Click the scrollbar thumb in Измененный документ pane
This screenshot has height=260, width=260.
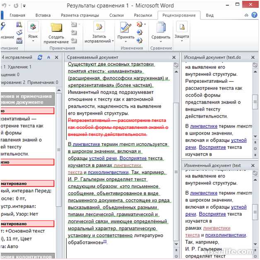tap(255, 212)
